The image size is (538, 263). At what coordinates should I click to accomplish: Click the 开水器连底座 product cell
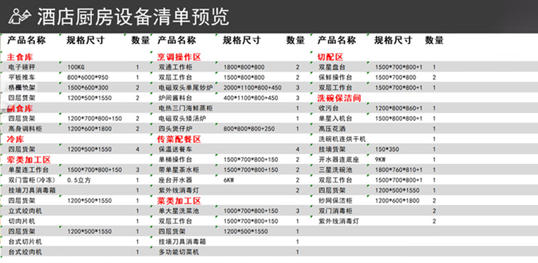[x=339, y=160]
